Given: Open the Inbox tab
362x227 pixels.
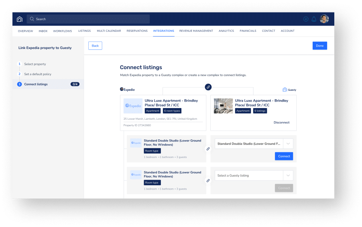Looking at the screenshot, I should click(x=43, y=31).
